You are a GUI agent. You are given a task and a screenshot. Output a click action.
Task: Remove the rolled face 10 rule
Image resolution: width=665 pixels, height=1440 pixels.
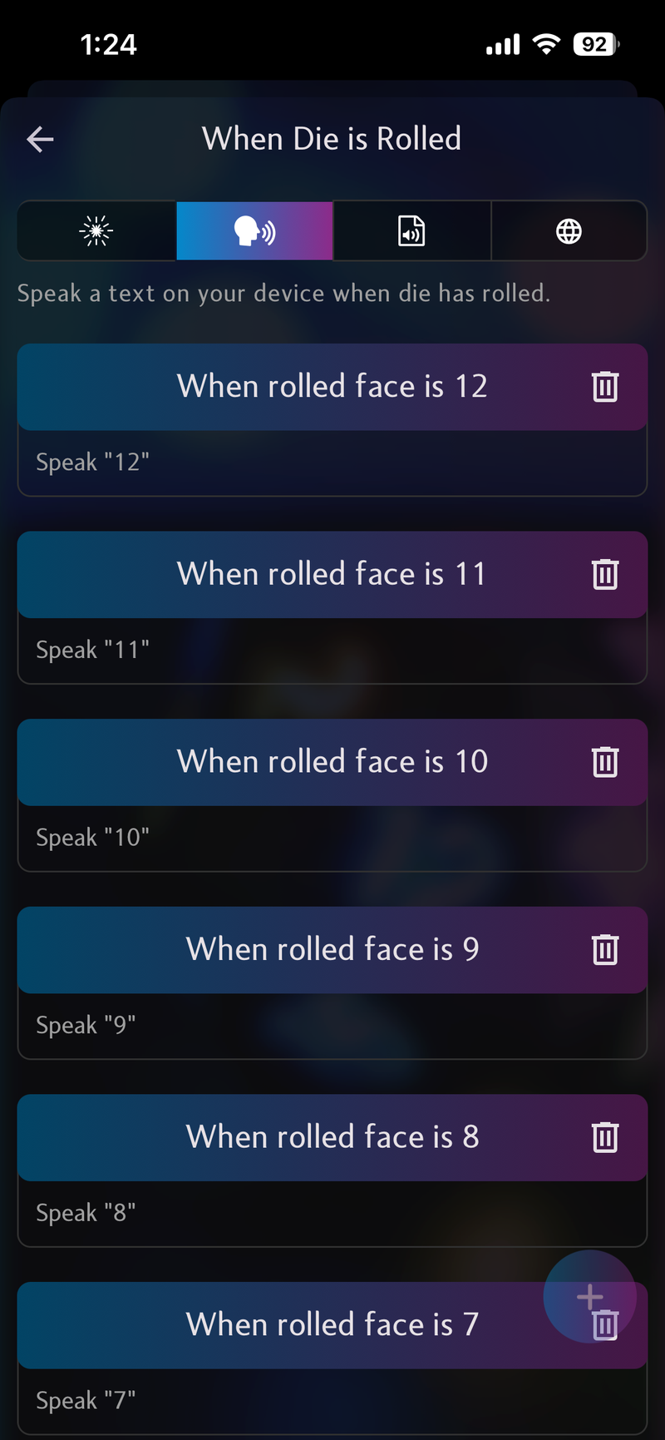pyautogui.click(x=604, y=762)
